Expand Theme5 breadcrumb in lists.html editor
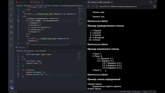The width and height of the screenshot is (165, 93). 19,6
